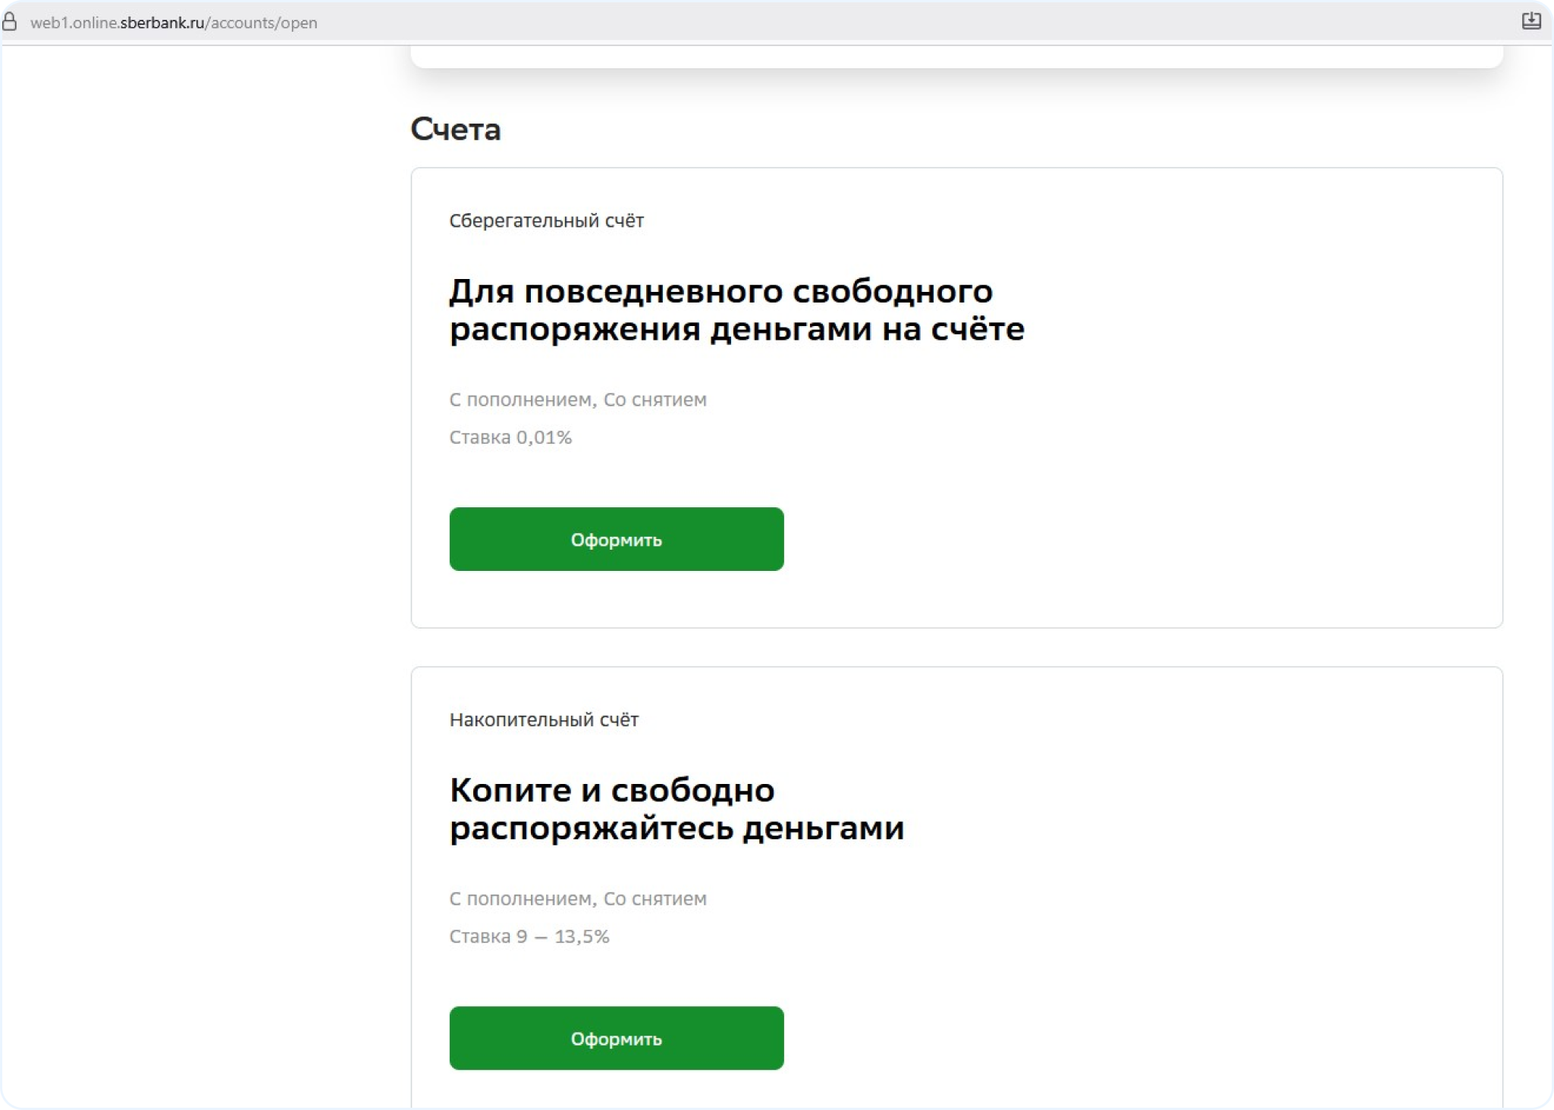
Task: Click the lock icon in address bar
Action: click(x=10, y=21)
